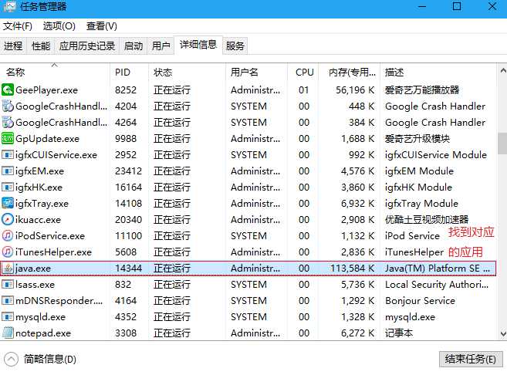This screenshot has width=507, height=375.
Task: Click the mDNSResponder process icon
Action: pos(8,301)
